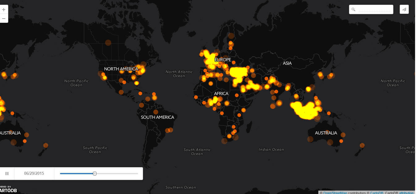This screenshot has width=416, height=194.
Task: Open the CartoDB attribution link
Action: [x=406, y=193]
